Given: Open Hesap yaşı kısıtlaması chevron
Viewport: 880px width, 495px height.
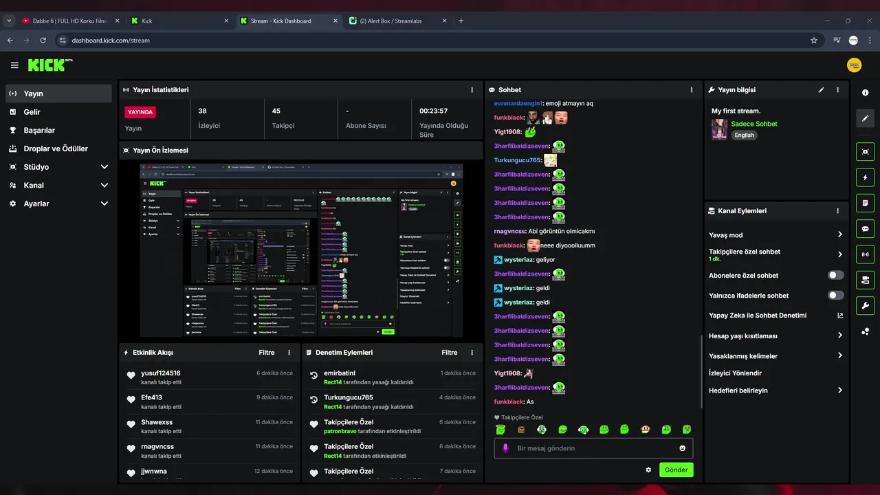Looking at the screenshot, I should pos(839,335).
